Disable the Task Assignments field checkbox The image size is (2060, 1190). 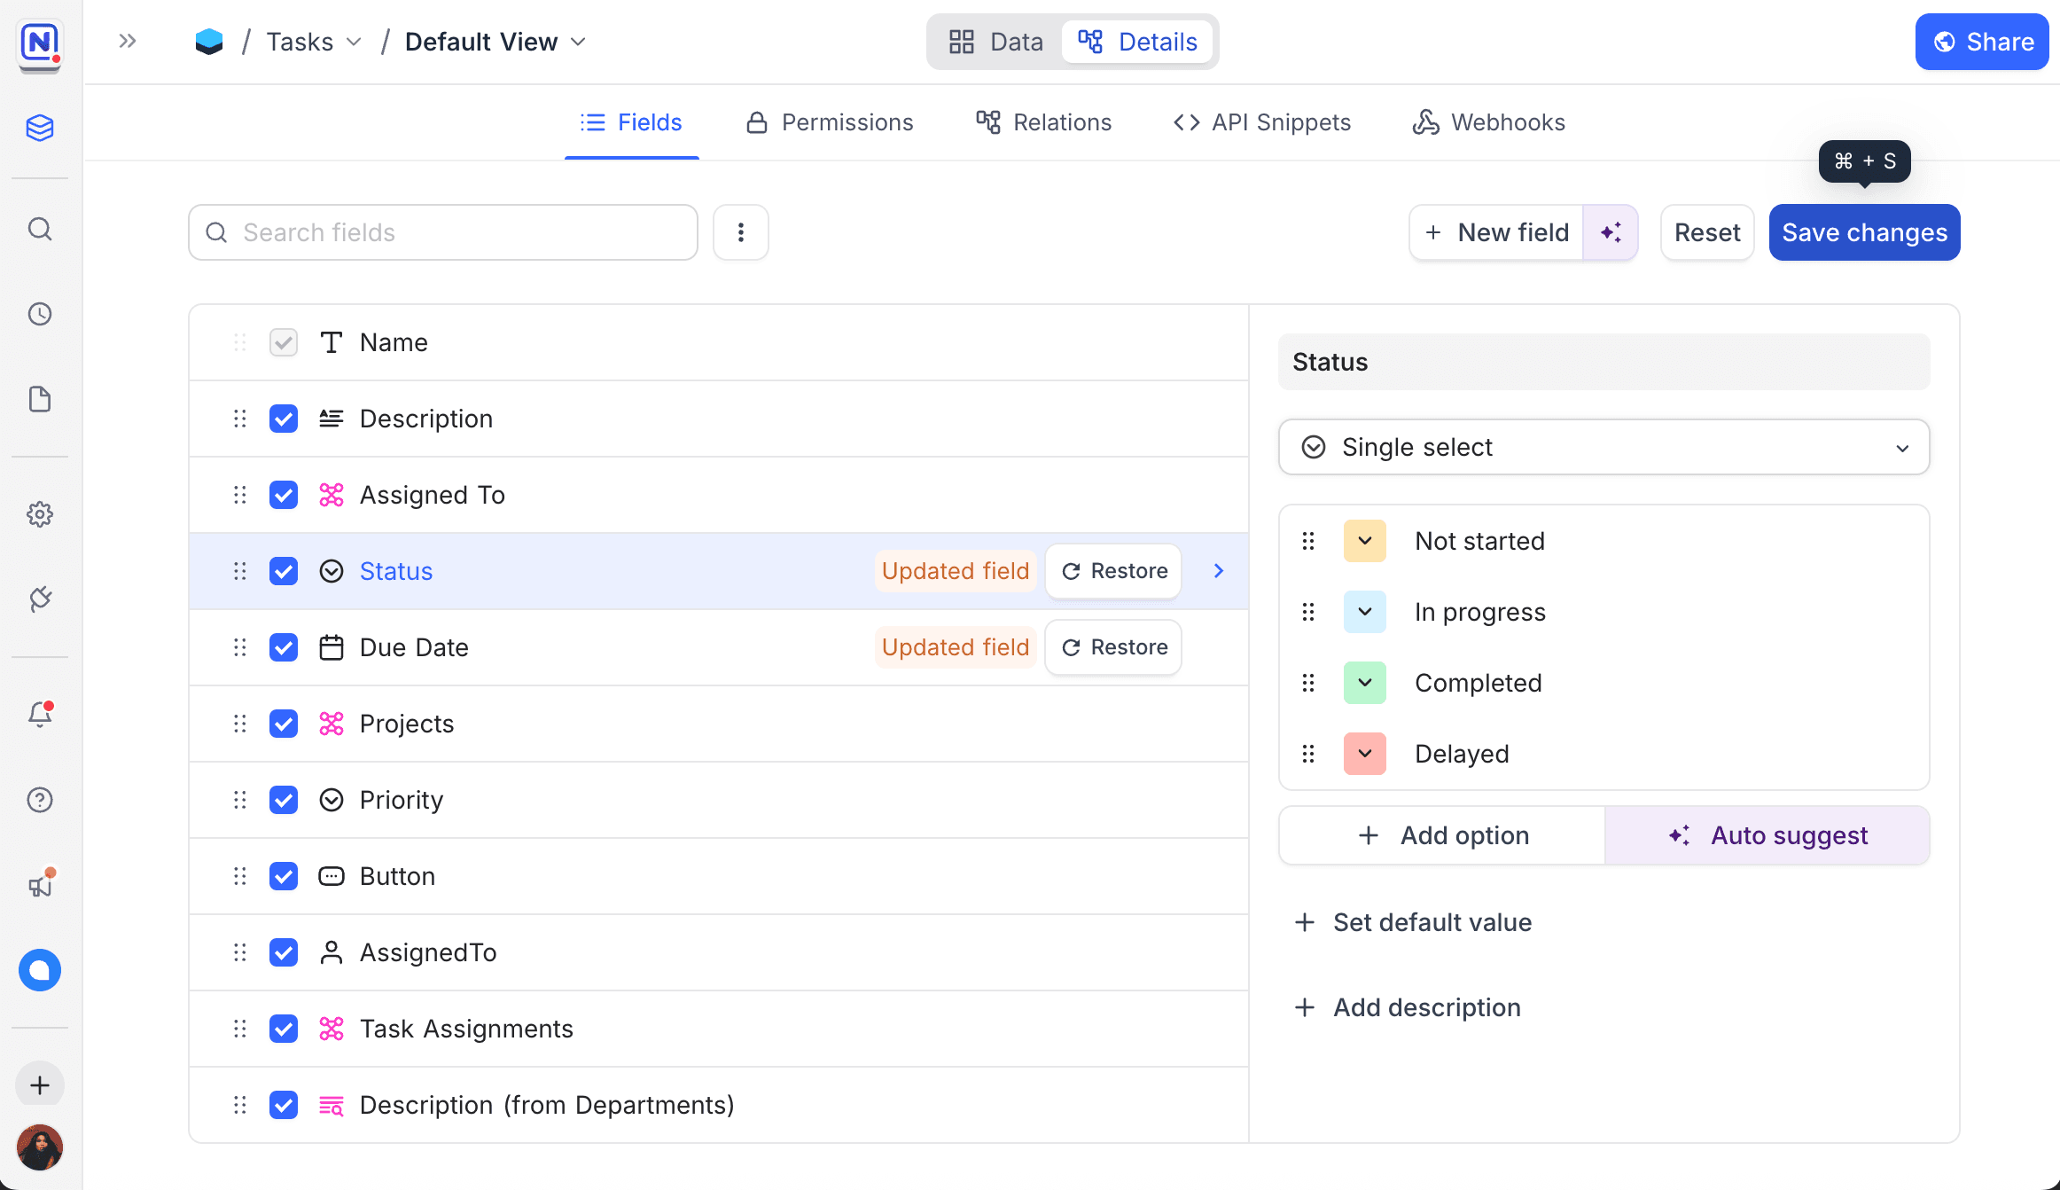(x=284, y=1029)
